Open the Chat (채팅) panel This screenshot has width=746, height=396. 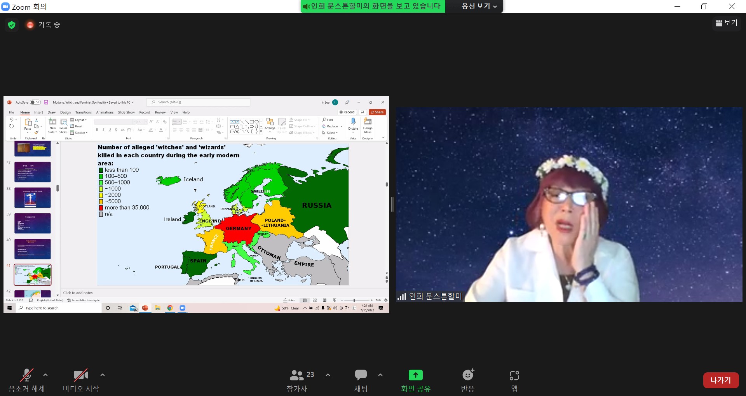[361, 375]
